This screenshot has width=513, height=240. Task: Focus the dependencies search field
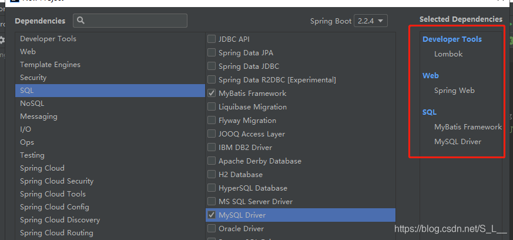pyautogui.click(x=130, y=21)
